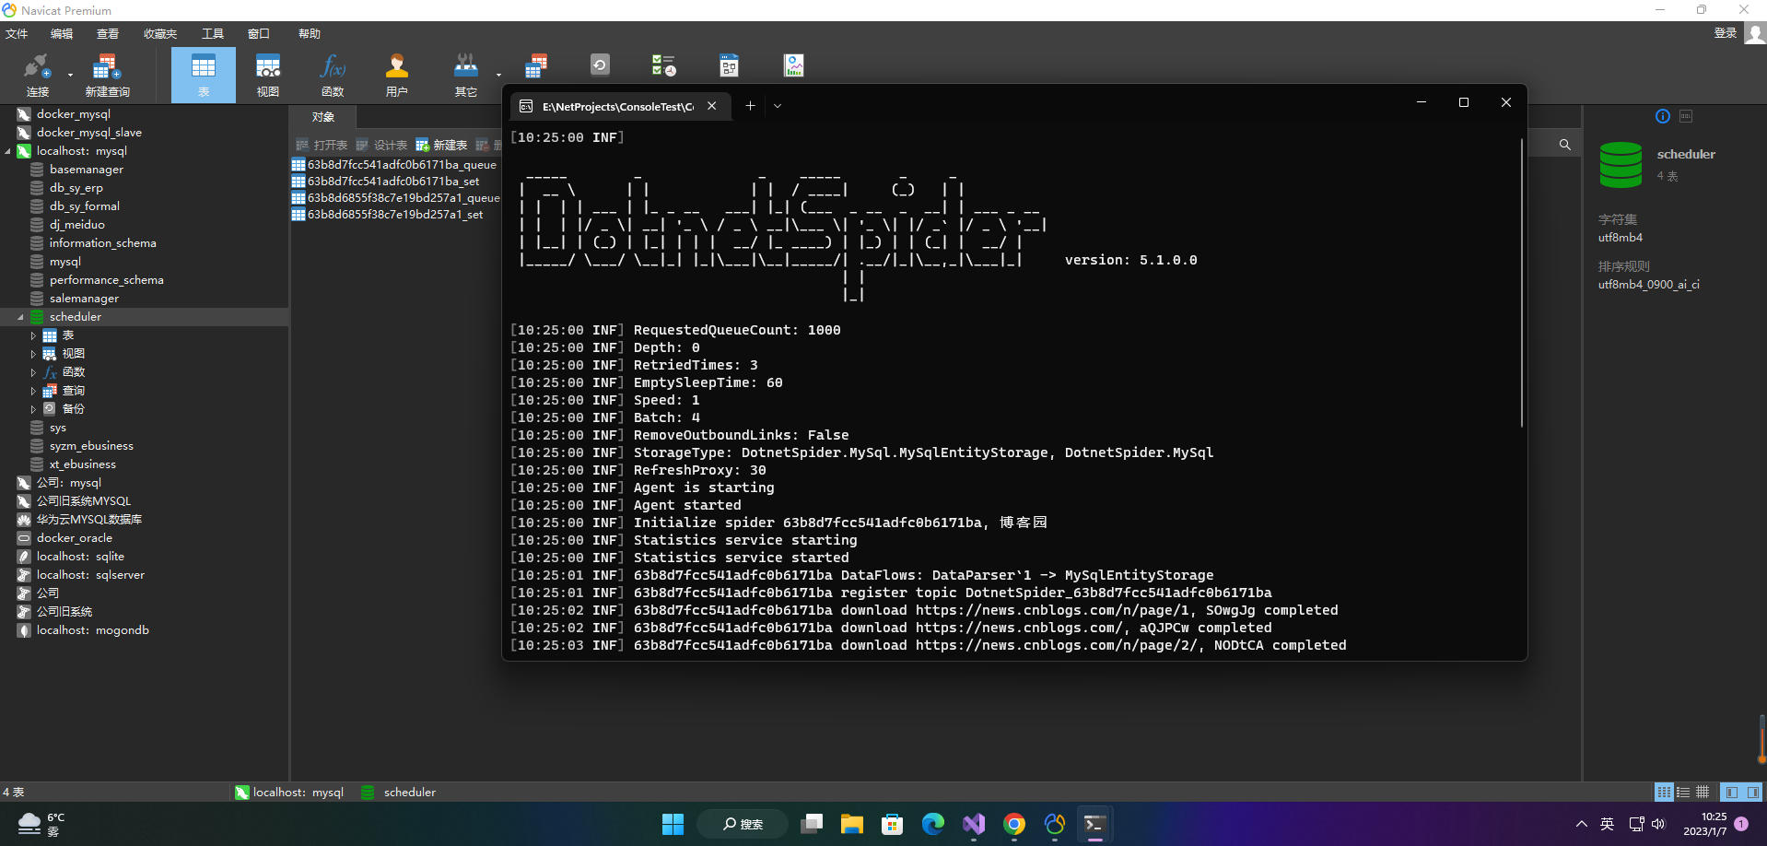The height and width of the screenshot is (846, 1767).
Task: Click the 登录 (Login) link
Action: [1725, 33]
